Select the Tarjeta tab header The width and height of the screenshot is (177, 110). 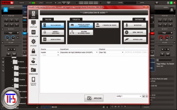pos(76,20)
